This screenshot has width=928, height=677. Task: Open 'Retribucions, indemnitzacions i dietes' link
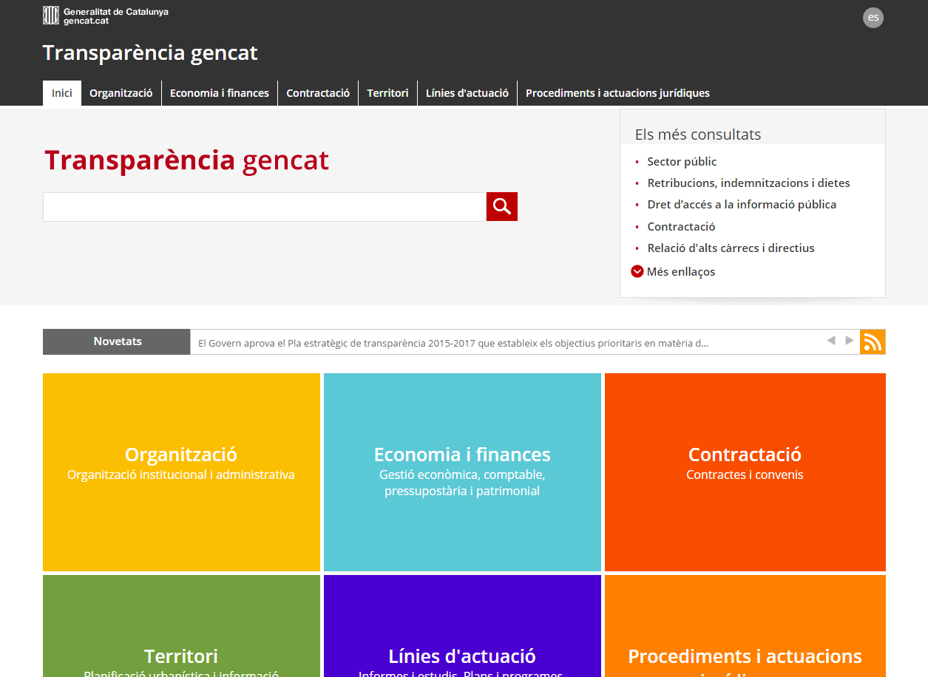(x=748, y=183)
